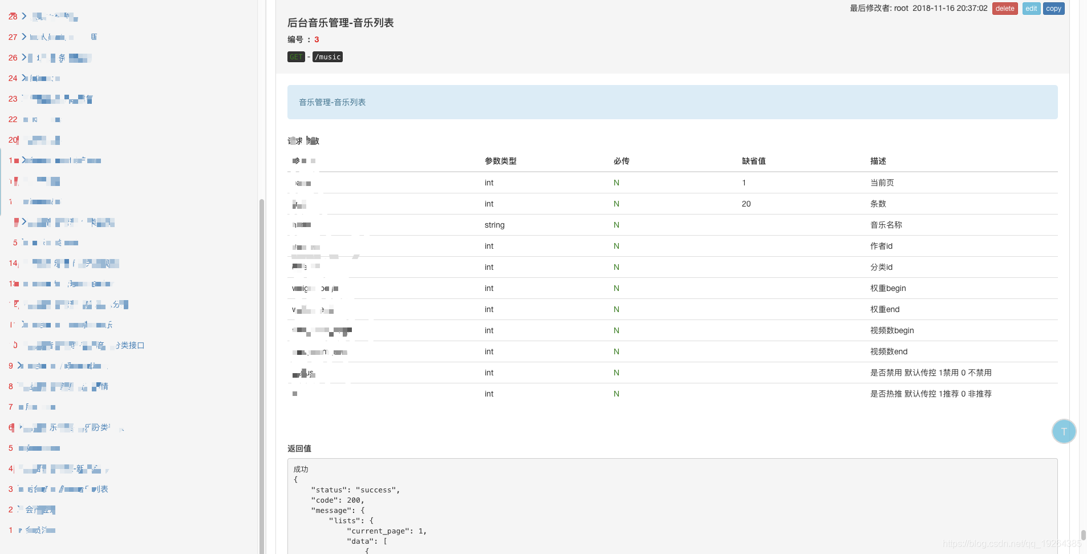Select the 当前页 description cell

point(882,183)
